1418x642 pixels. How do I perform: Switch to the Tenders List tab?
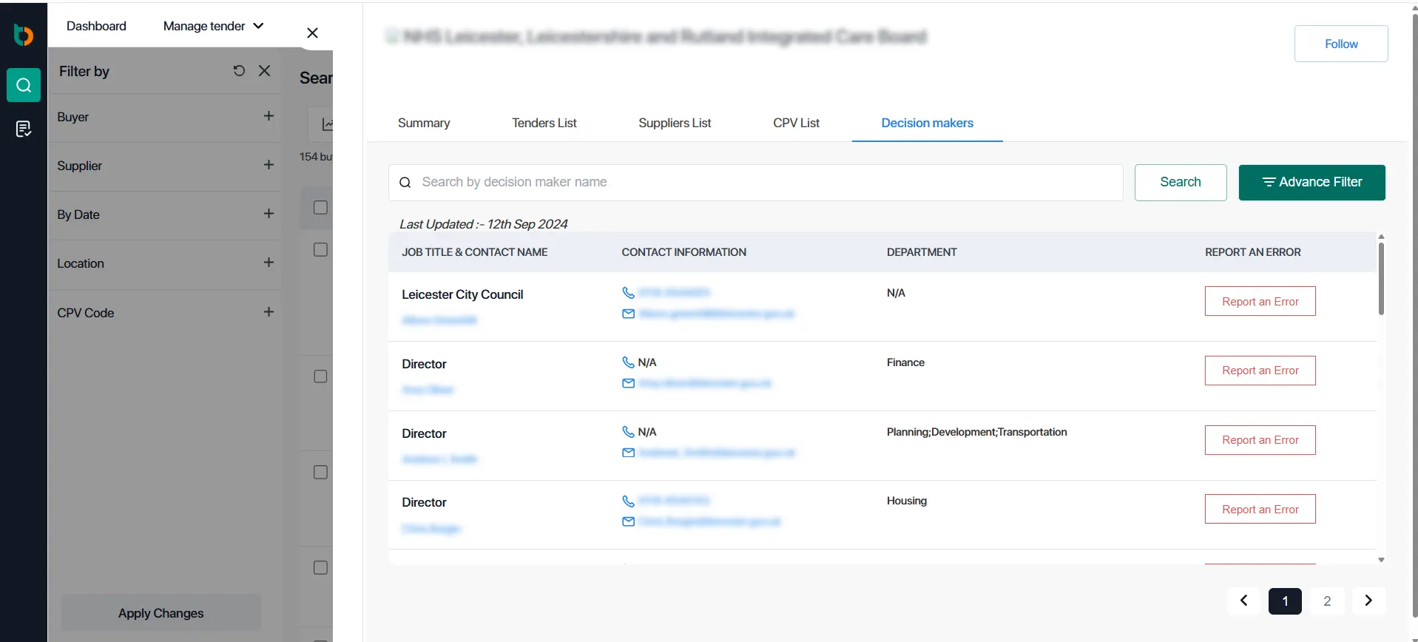pyautogui.click(x=544, y=123)
